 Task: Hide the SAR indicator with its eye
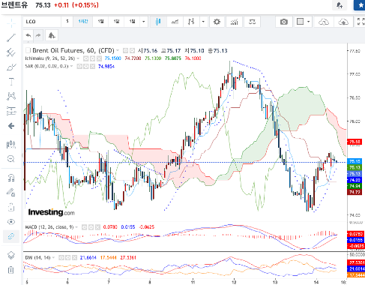tap(79, 67)
